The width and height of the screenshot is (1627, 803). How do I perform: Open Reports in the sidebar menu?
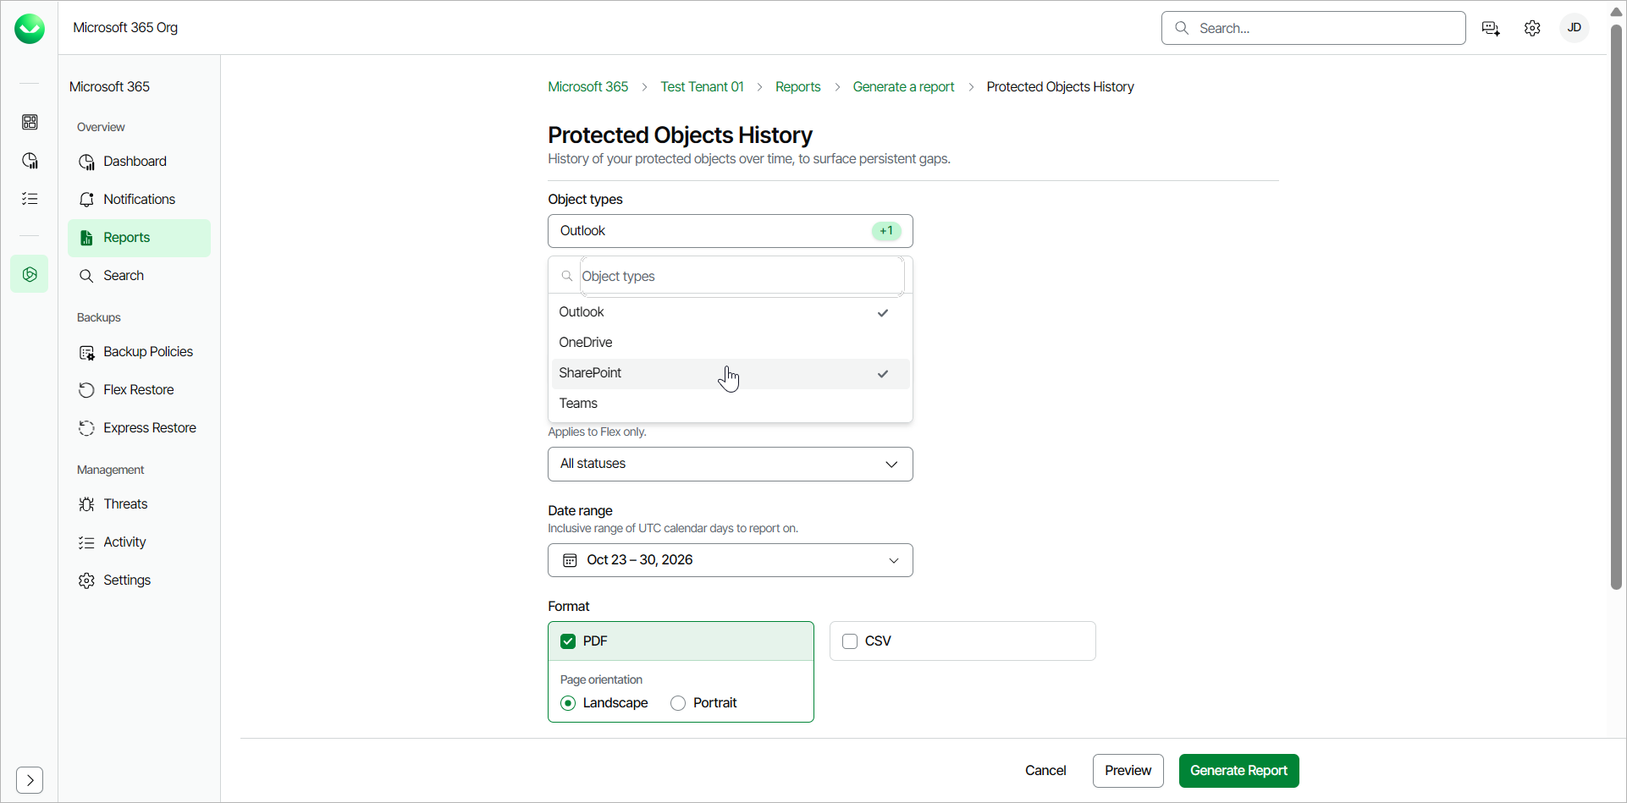pyautogui.click(x=140, y=238)
